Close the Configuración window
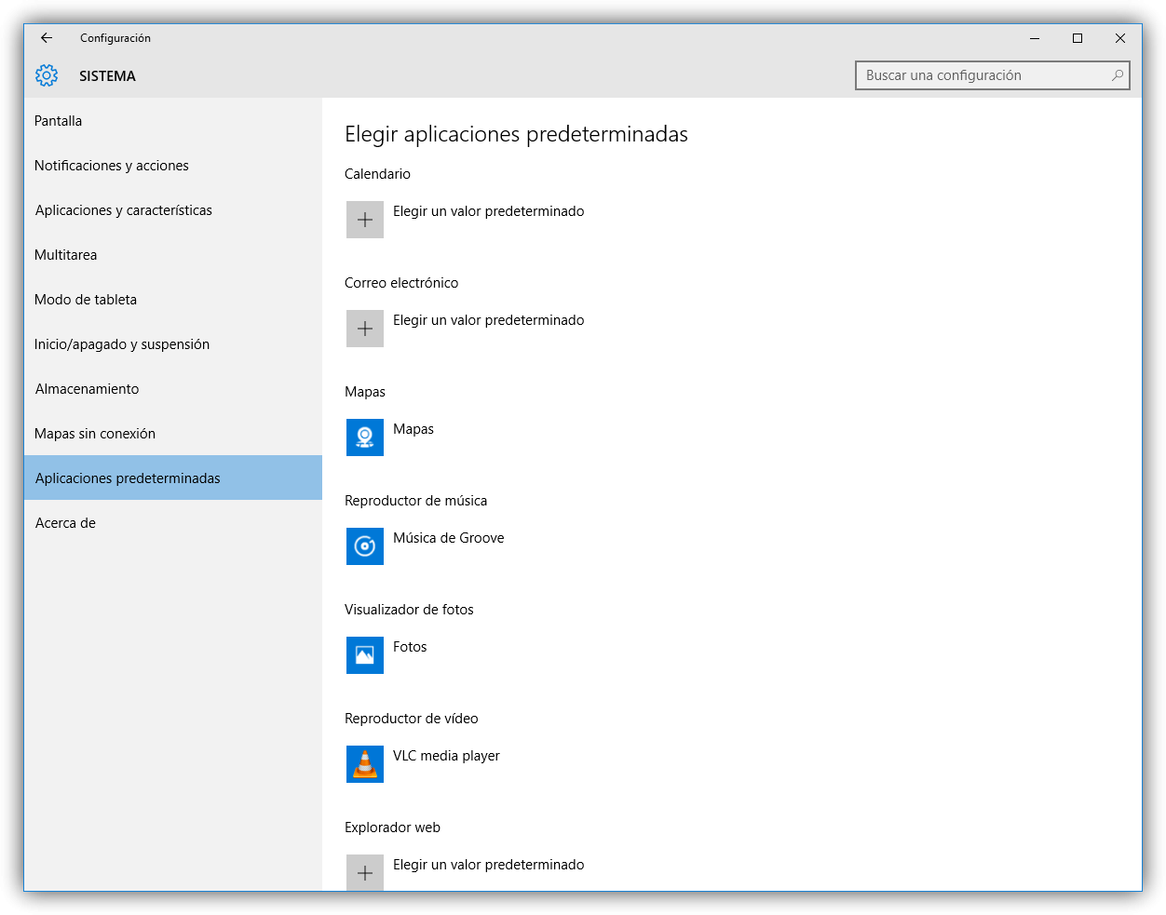The height and width of the screenshot is (915, 1166). pyautogui.click(x=1120, y=38)
